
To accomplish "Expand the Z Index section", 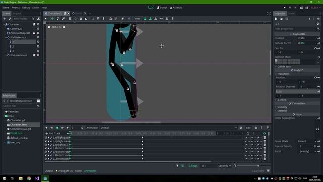I will tap(276, 100).
